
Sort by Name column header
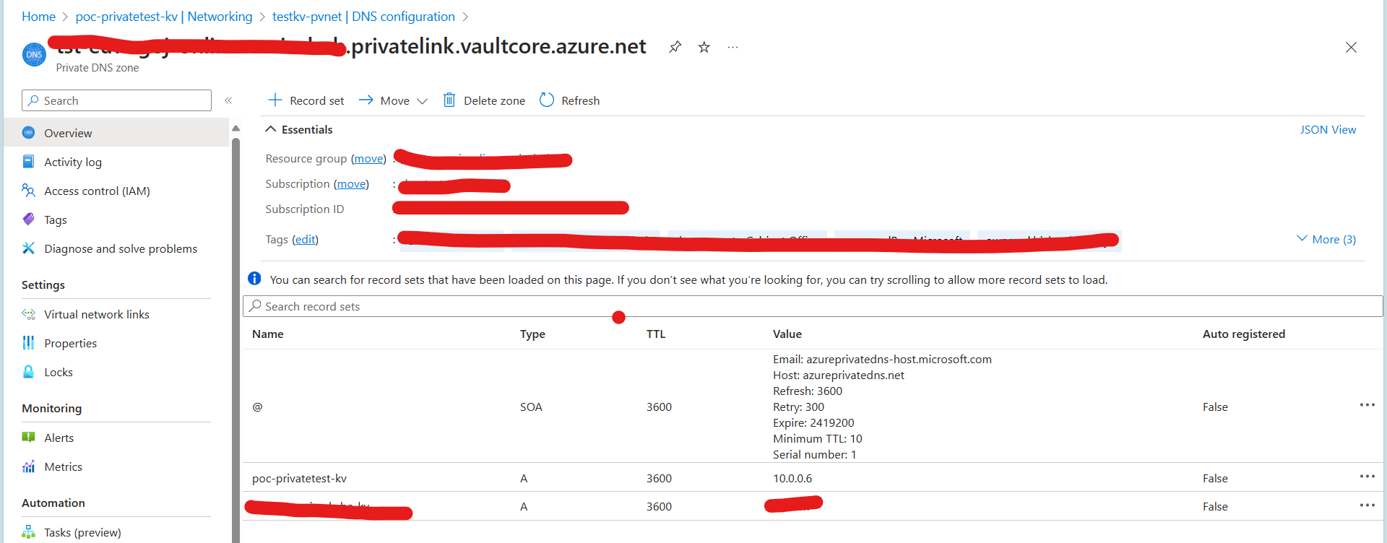click(267, 334)
